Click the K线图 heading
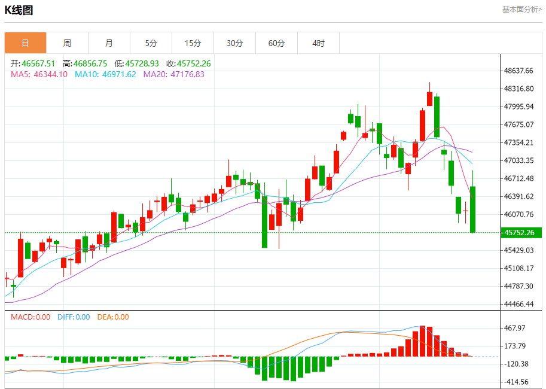The image size is (546, 389). coord(19,10)
